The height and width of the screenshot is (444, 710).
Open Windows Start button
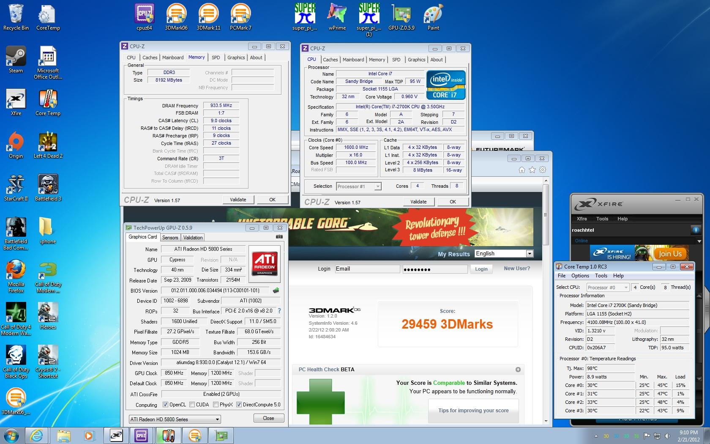coord(11,435)
